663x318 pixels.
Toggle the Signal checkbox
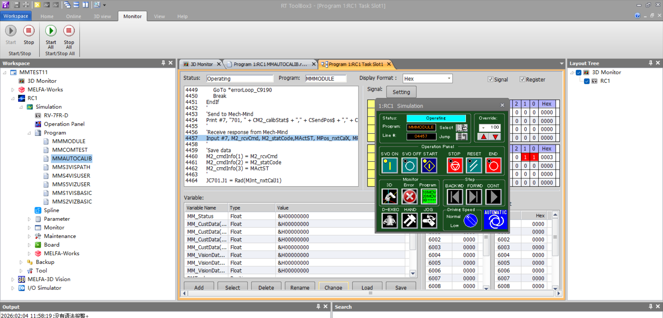click(x=490, y=79)
